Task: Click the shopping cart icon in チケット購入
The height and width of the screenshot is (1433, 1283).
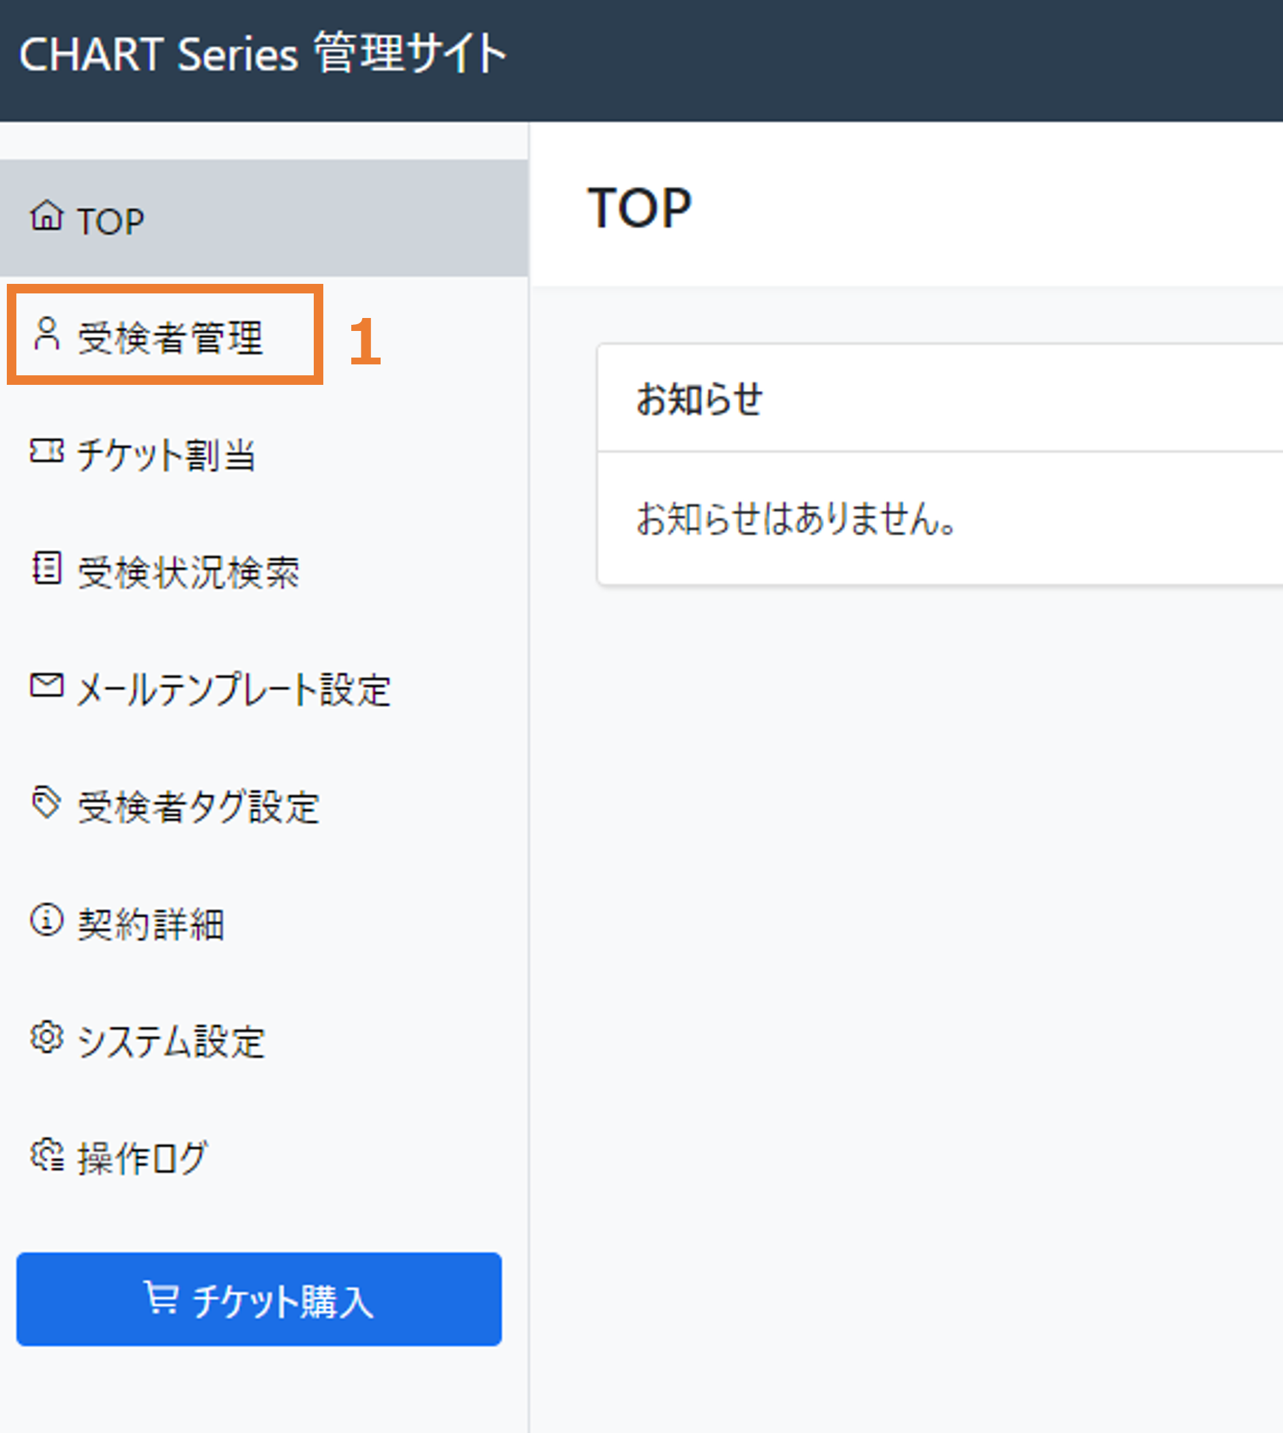Action: click(x=161, y=1297)
